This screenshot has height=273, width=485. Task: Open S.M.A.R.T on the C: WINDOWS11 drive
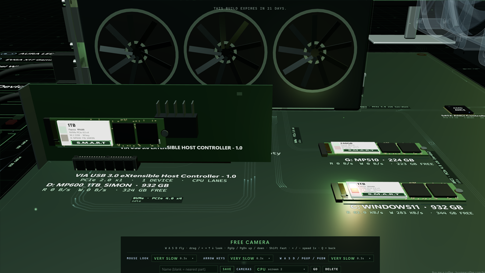coord(383,194)
